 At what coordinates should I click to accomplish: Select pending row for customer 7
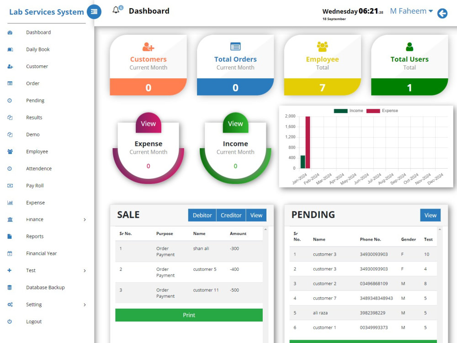363,298
